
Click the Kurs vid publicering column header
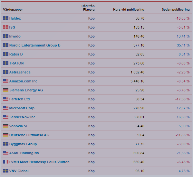tap(129, 10)
